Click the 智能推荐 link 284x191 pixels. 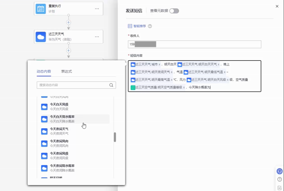click(139, 26)
